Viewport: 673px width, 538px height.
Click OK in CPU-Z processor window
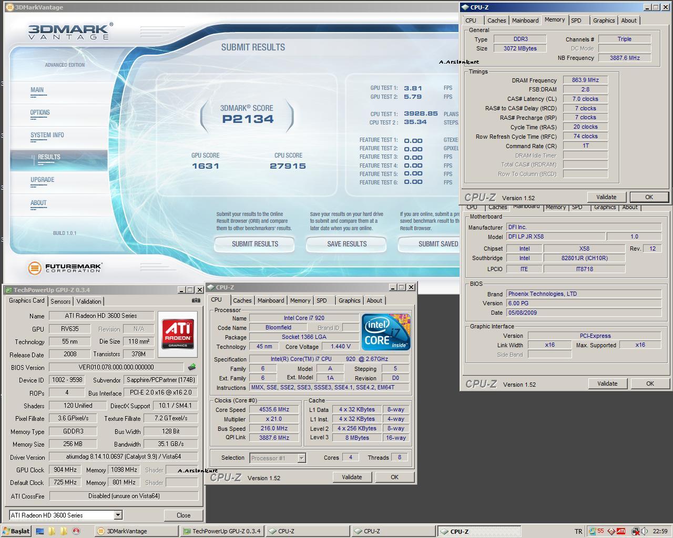tap(394, 477)
